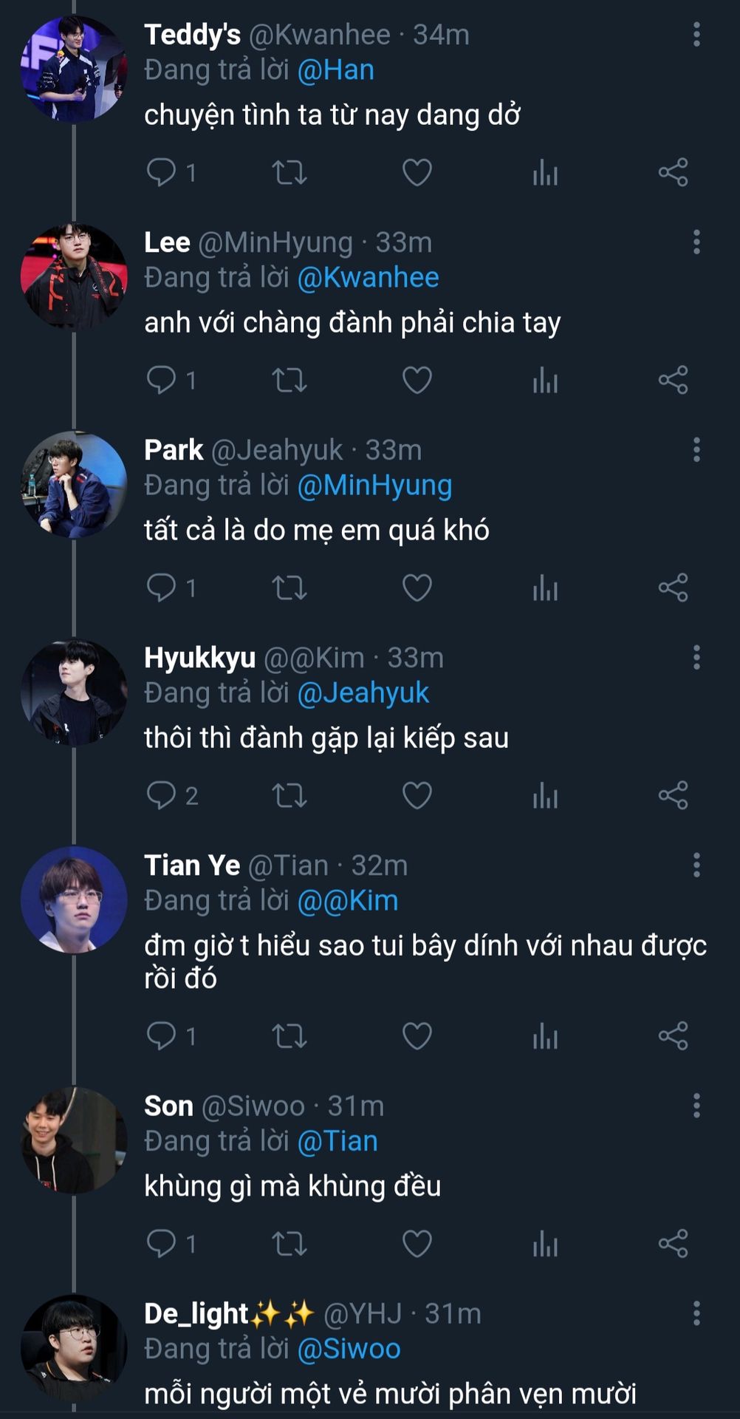
Task: Like Park's tweet about mẹ em
Action: click(x=417, y=588)
